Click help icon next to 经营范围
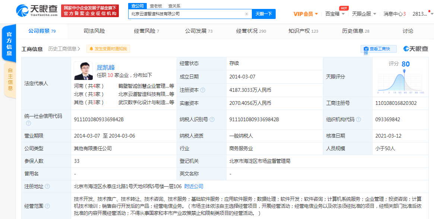434x219 pixels. click(x=47, y=206)
